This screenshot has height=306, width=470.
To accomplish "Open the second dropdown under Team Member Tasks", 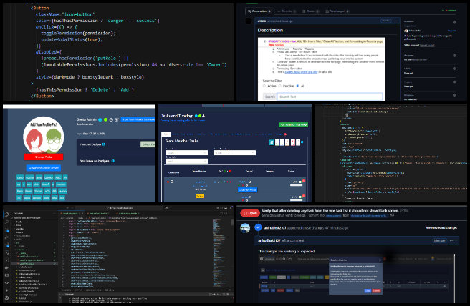I will pos(235,152).
